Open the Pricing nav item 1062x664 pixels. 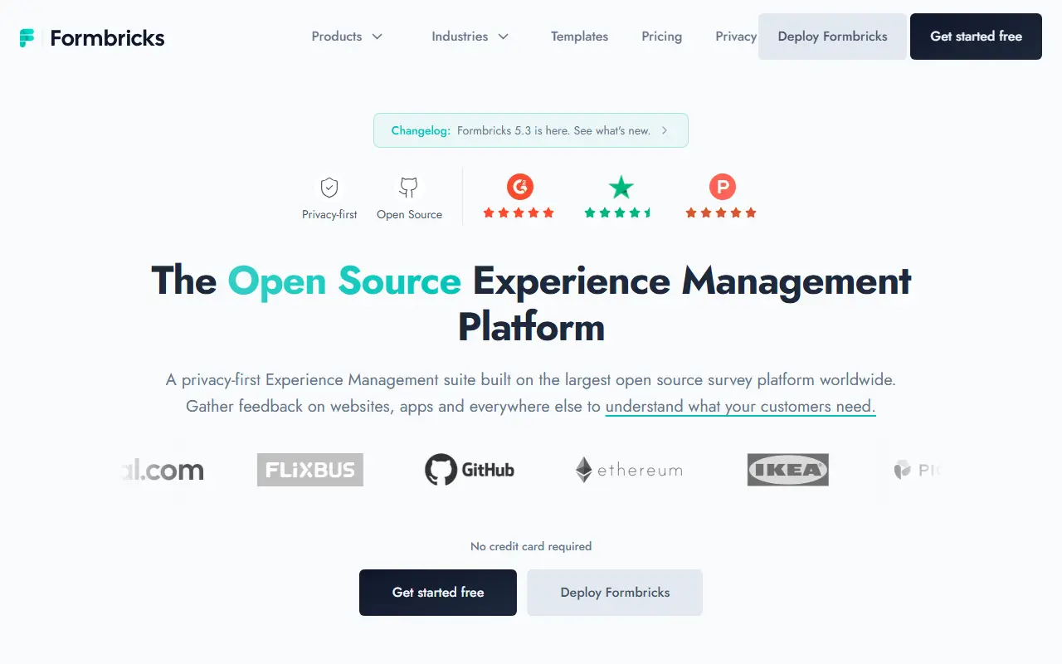(x=661, y=37)
